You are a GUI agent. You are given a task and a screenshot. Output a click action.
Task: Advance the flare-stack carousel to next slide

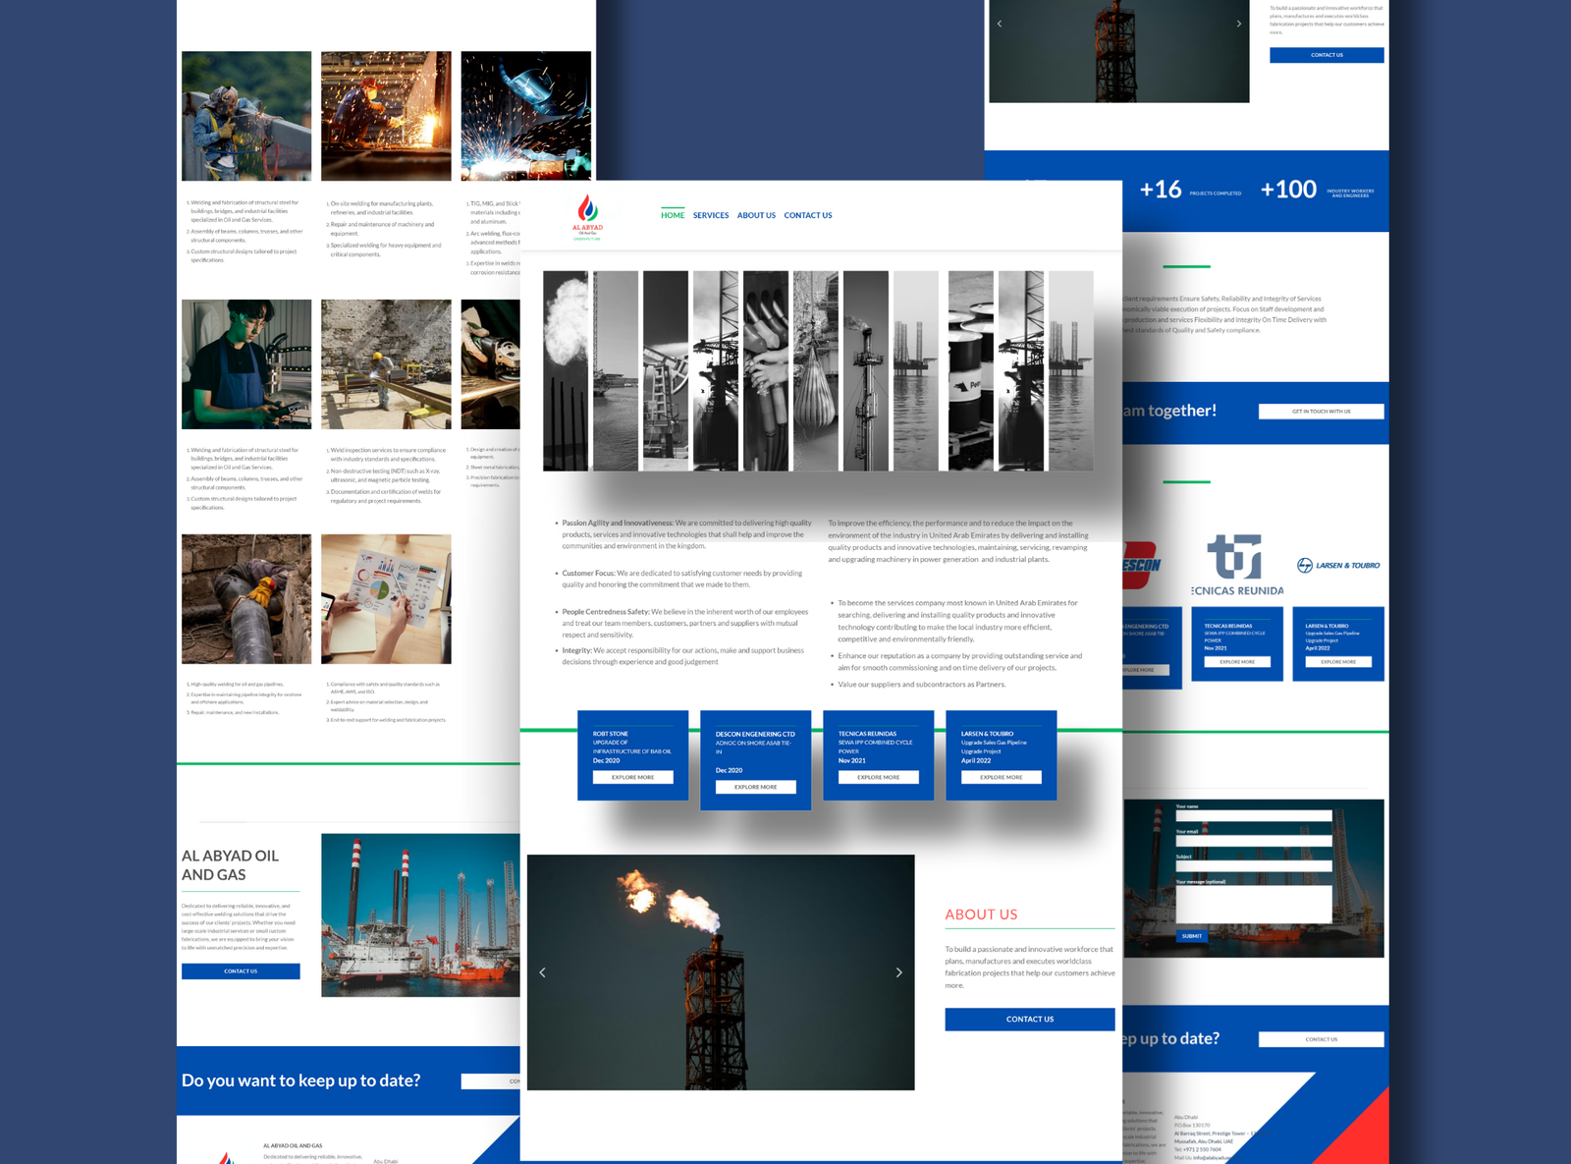point(898,972)
